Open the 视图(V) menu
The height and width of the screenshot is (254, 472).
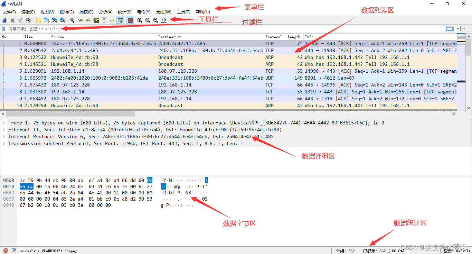click(x=47, y=12)
